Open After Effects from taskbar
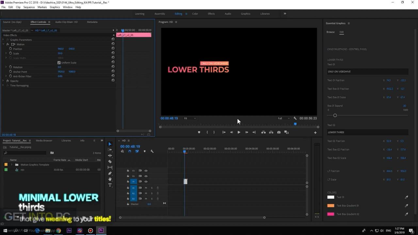 69,230
